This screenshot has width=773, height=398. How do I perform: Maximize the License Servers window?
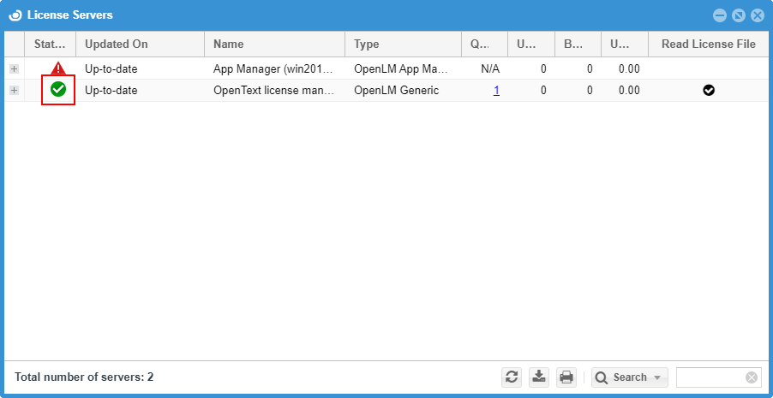click(738, 15)
